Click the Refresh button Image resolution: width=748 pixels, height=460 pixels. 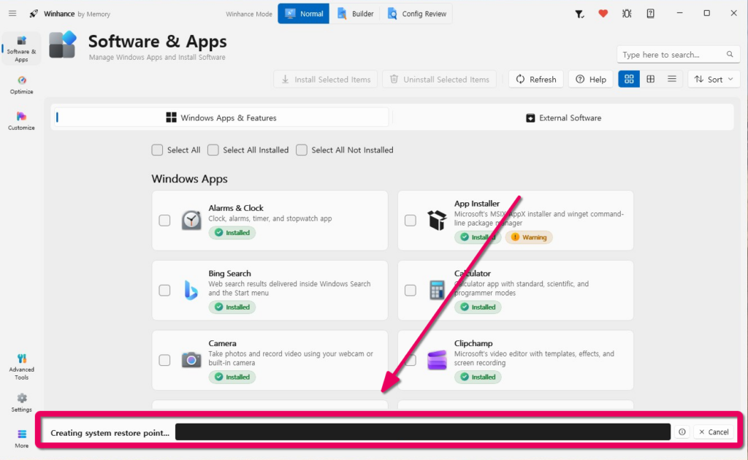(x=536, y=79)
